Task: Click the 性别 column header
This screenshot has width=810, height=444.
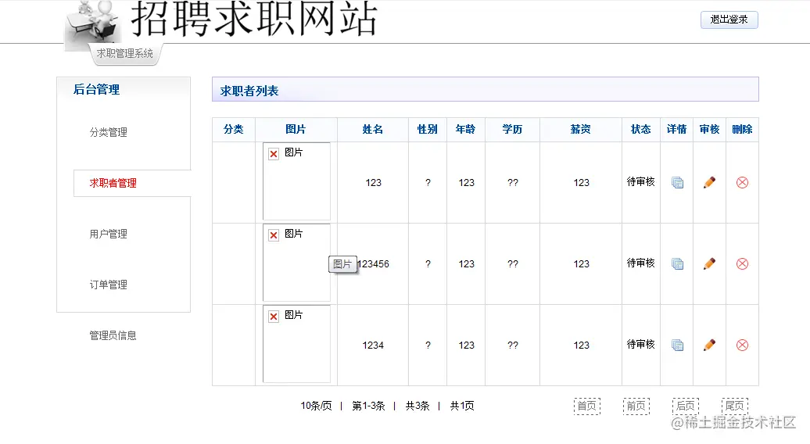Action: coord(428,130)
